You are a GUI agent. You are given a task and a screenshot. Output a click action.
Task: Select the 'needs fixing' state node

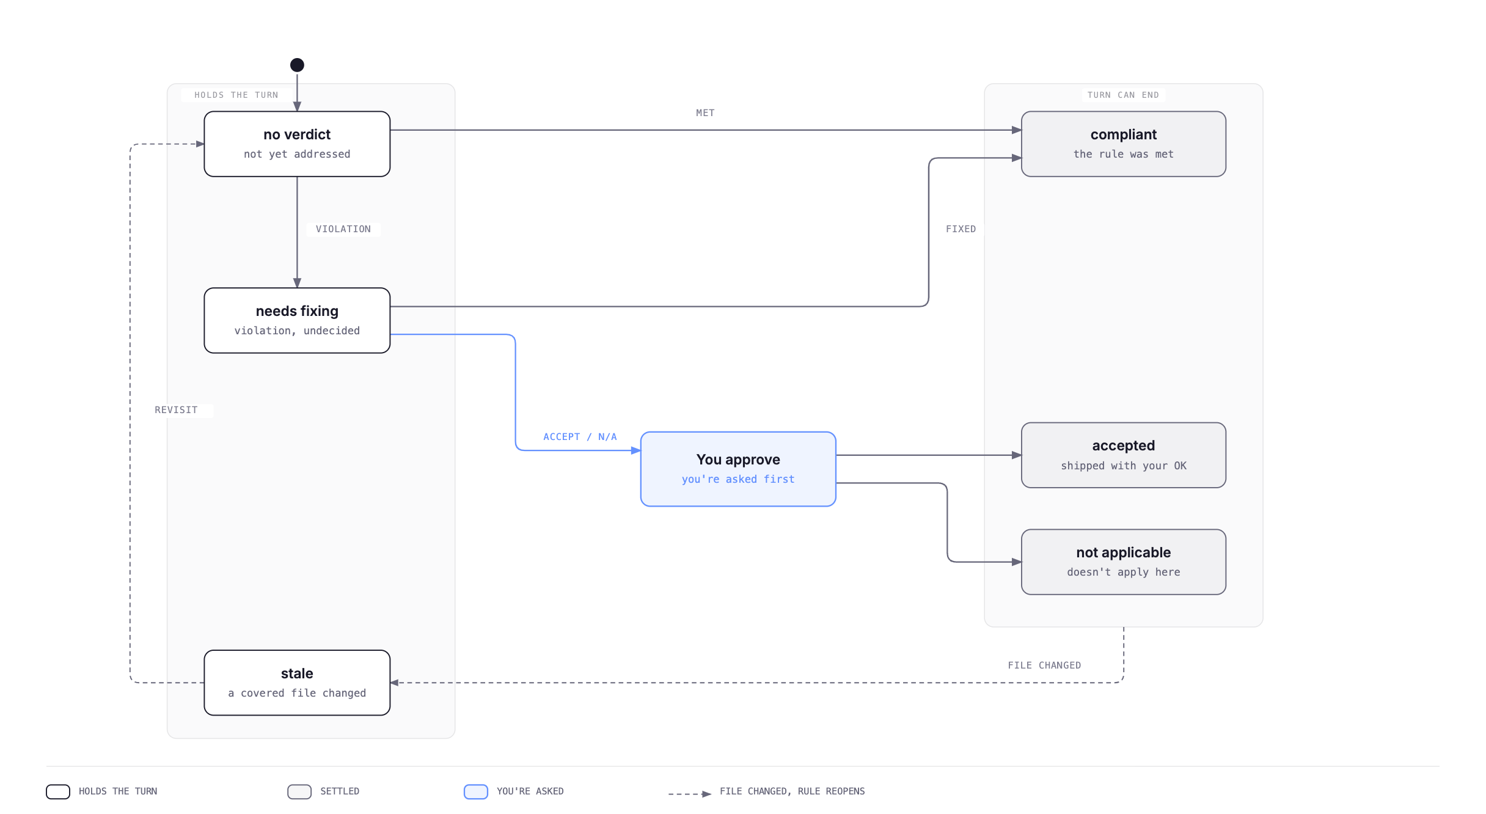pyautogui.click(x=297, y=321)
